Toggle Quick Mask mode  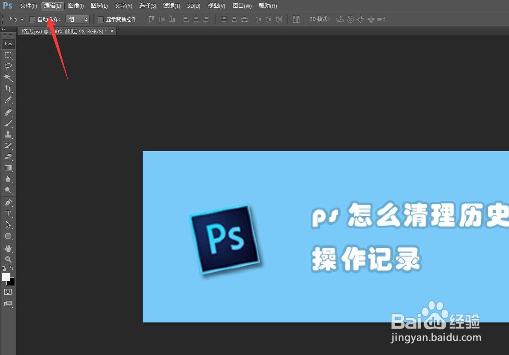click(x=9, y=292)
